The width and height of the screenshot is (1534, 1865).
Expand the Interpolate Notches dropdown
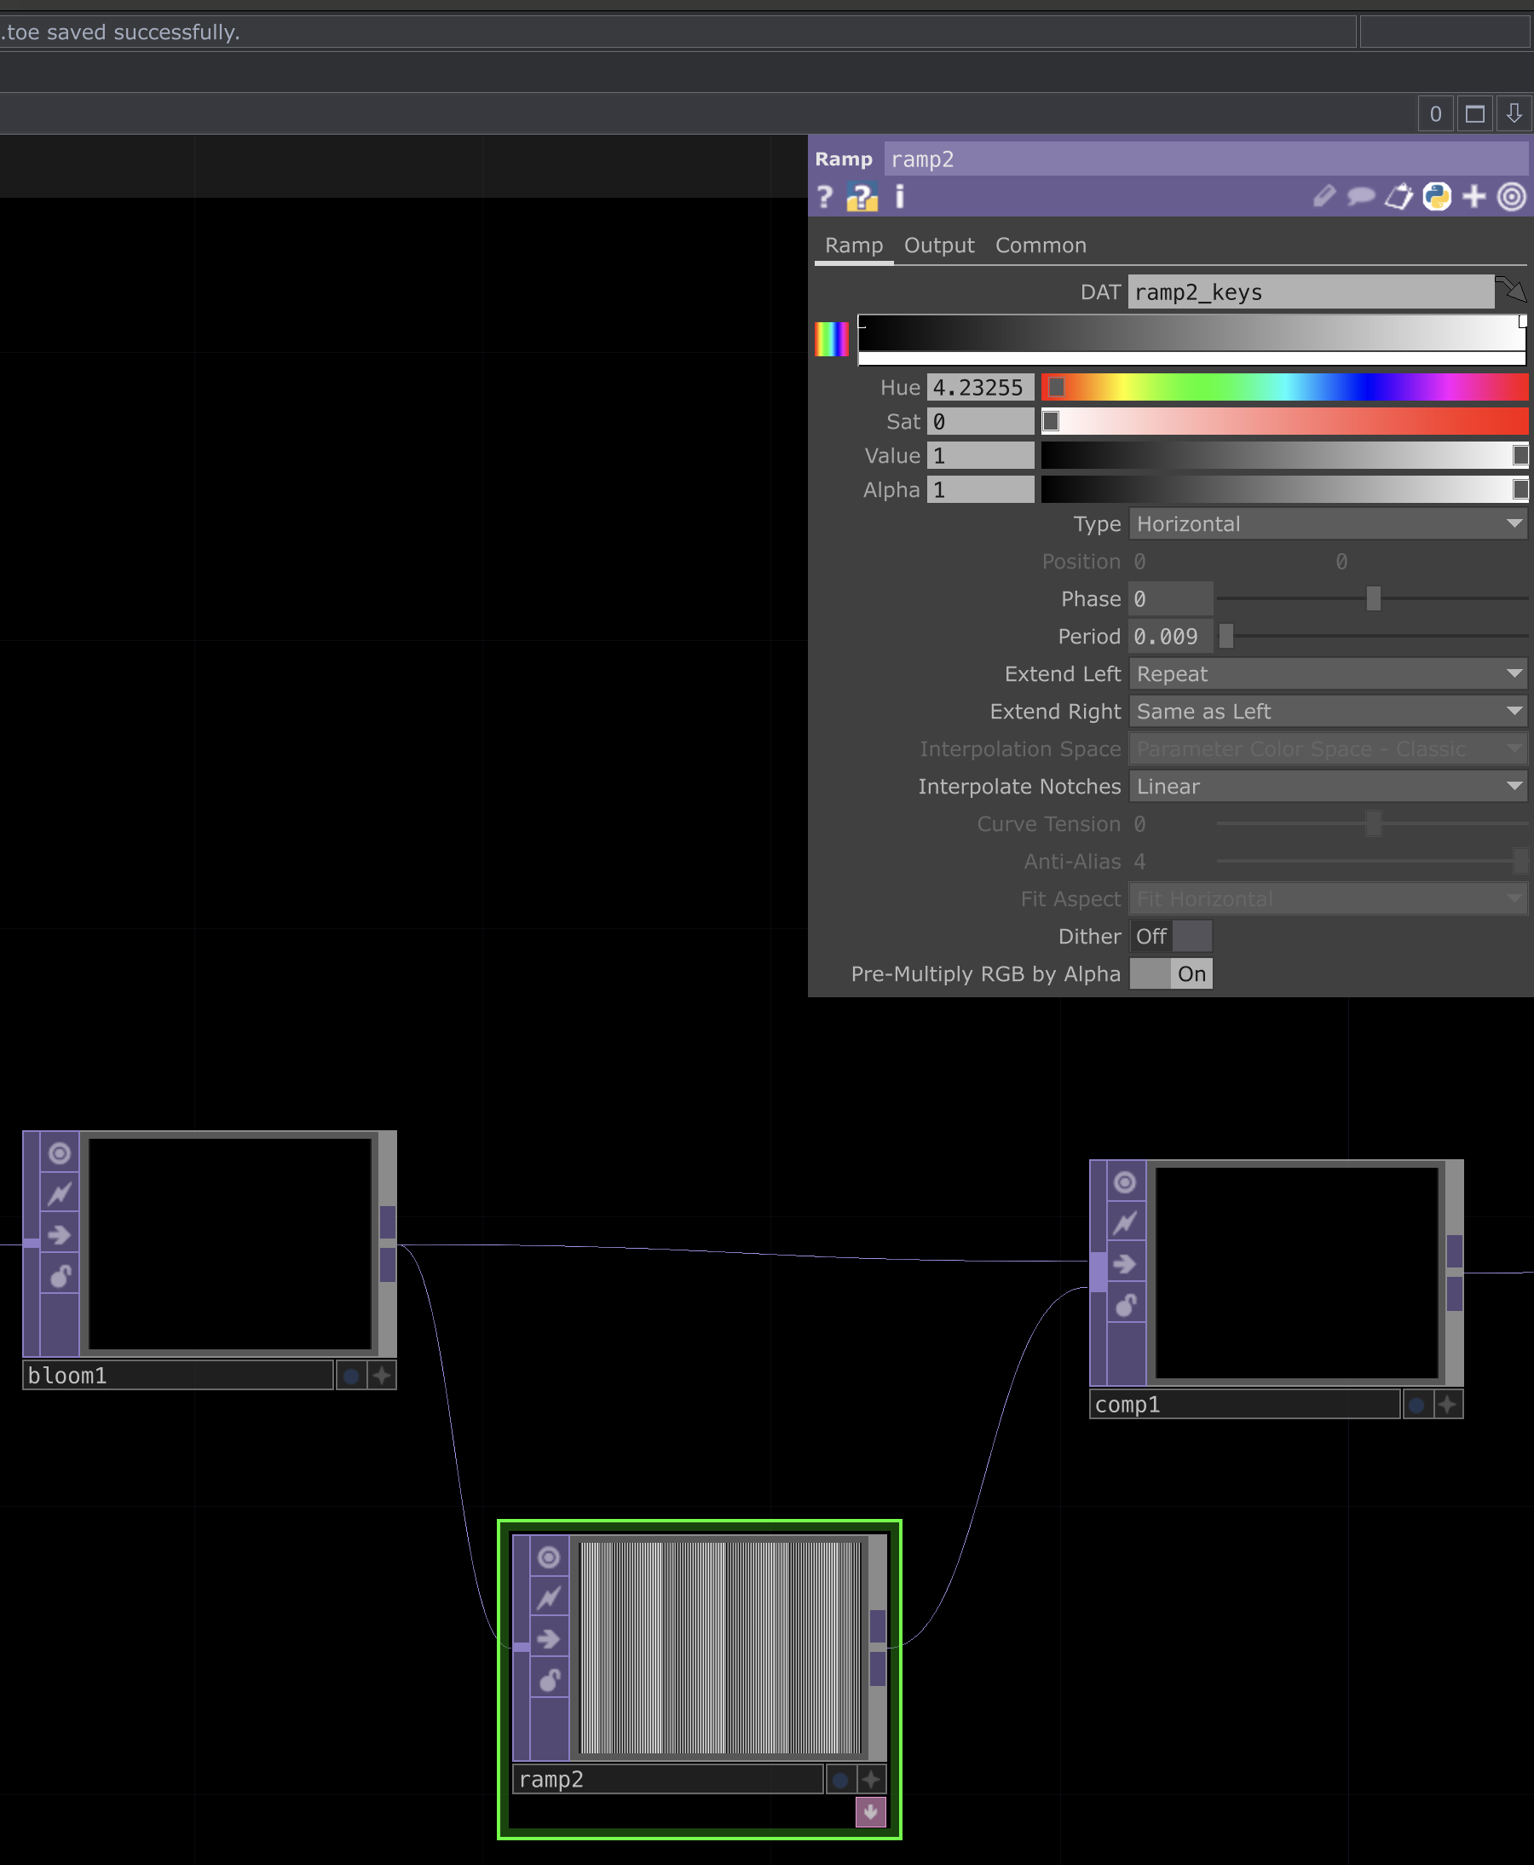pyautogui.click(x=1328, y=787)
